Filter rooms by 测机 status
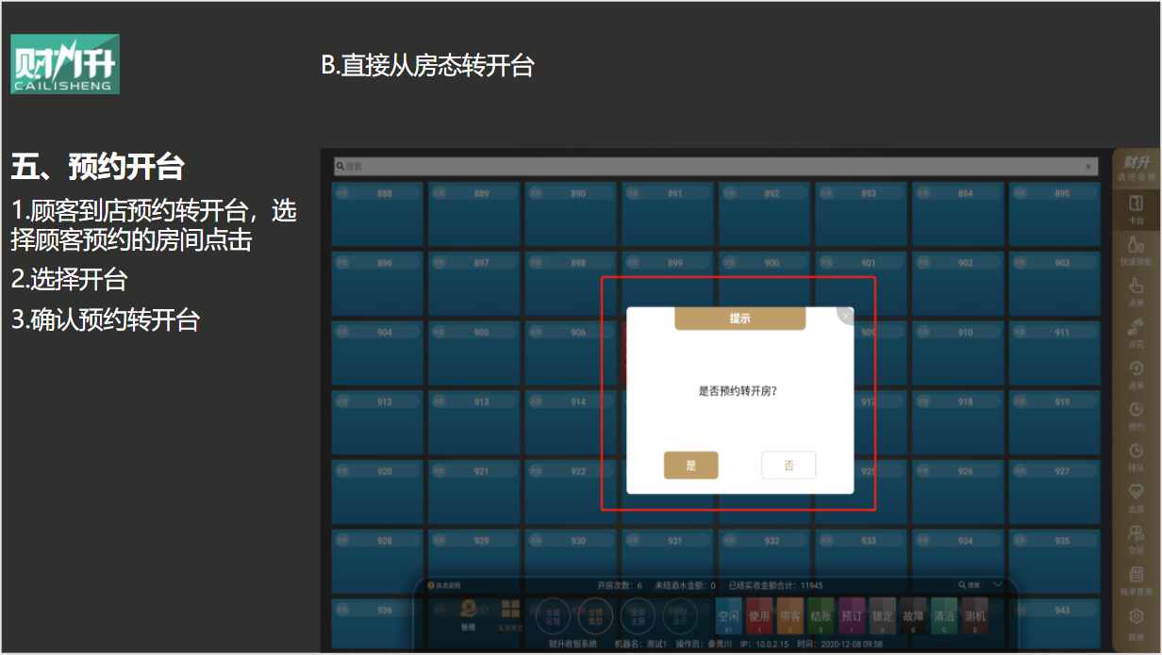The image size is (1162, 655). 974,616
